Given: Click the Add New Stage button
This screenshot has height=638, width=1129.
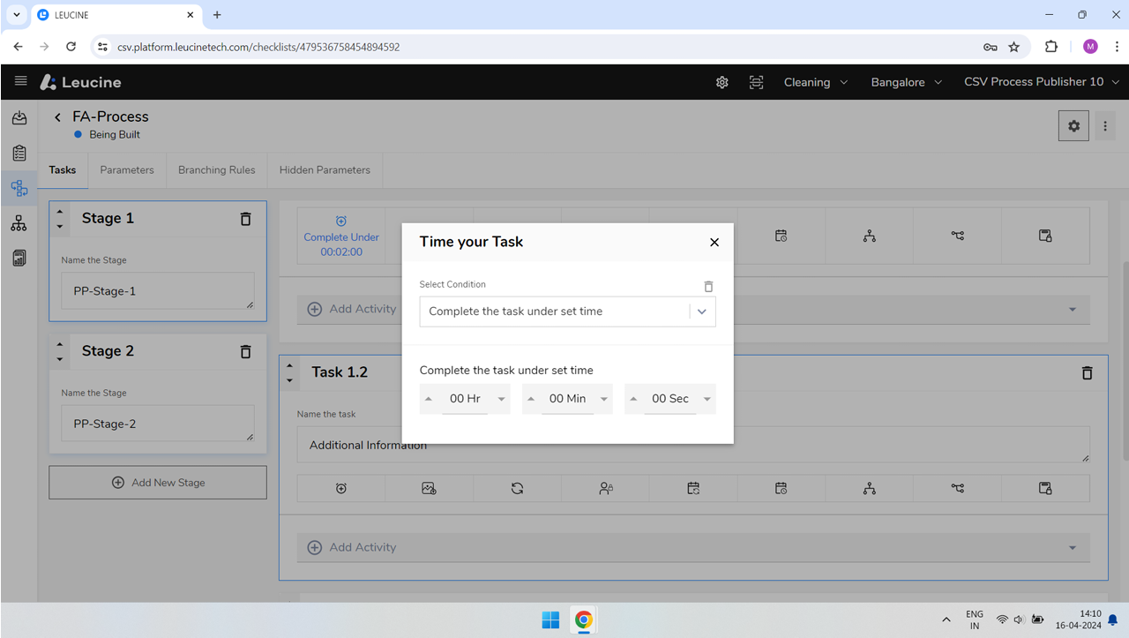Looking at the screenshot, I should pos(158,483).
